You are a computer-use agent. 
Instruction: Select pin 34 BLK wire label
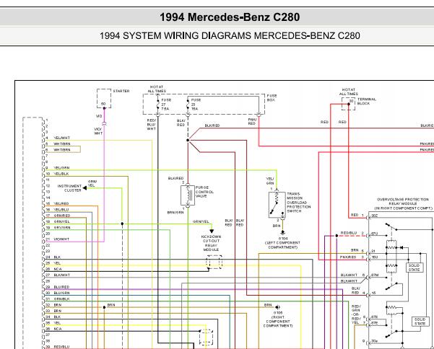coord(57,317)
